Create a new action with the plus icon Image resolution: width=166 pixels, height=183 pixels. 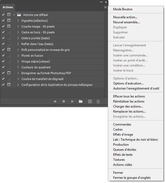tap(90, 101)
